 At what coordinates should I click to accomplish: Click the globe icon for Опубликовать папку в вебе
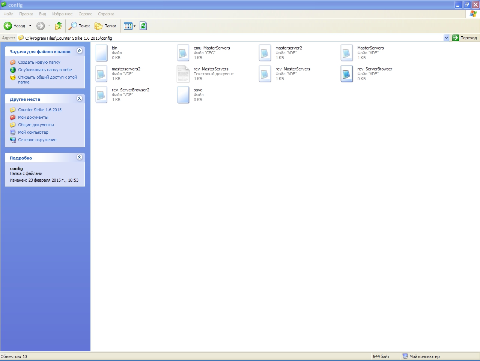(13, 70)
